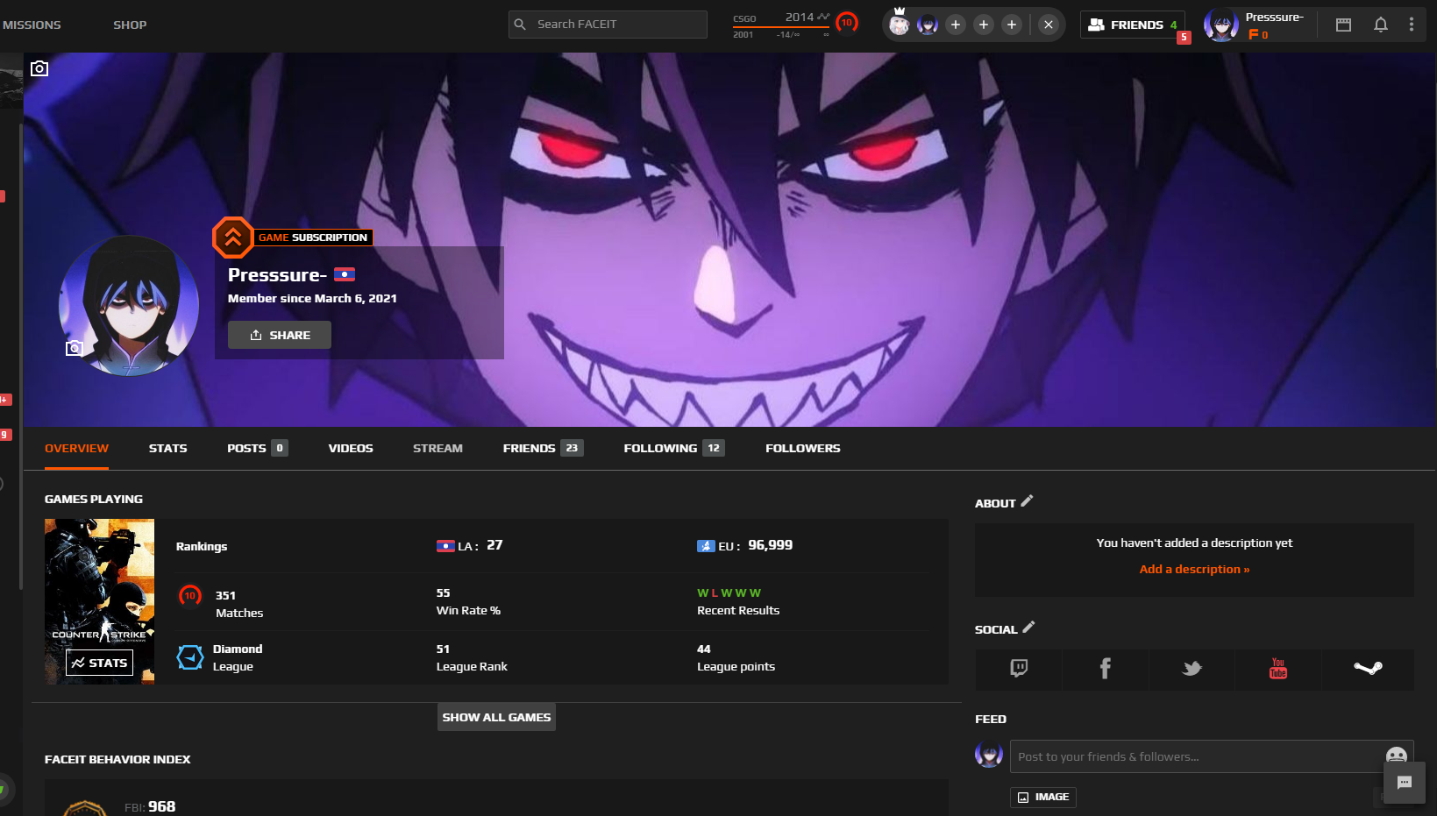This screenshot has width=1437, height=816.
Task: Open the chat bubble widget
Action: click(1405, 783)
